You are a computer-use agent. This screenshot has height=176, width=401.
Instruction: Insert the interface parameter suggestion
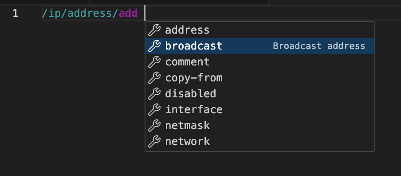194,110
